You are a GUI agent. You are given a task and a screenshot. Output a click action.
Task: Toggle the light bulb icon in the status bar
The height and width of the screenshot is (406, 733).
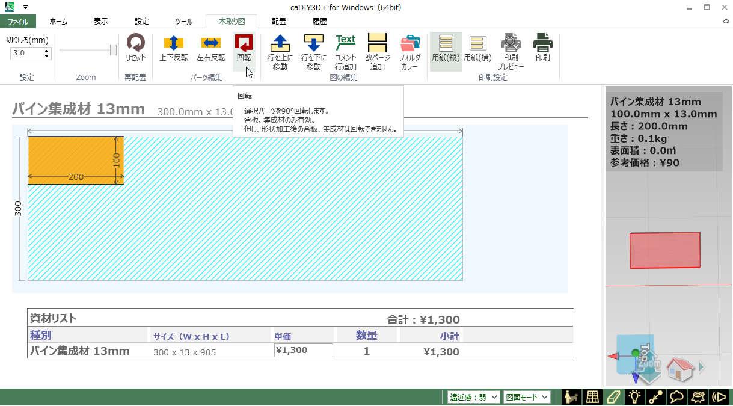(x=634, y=397)
